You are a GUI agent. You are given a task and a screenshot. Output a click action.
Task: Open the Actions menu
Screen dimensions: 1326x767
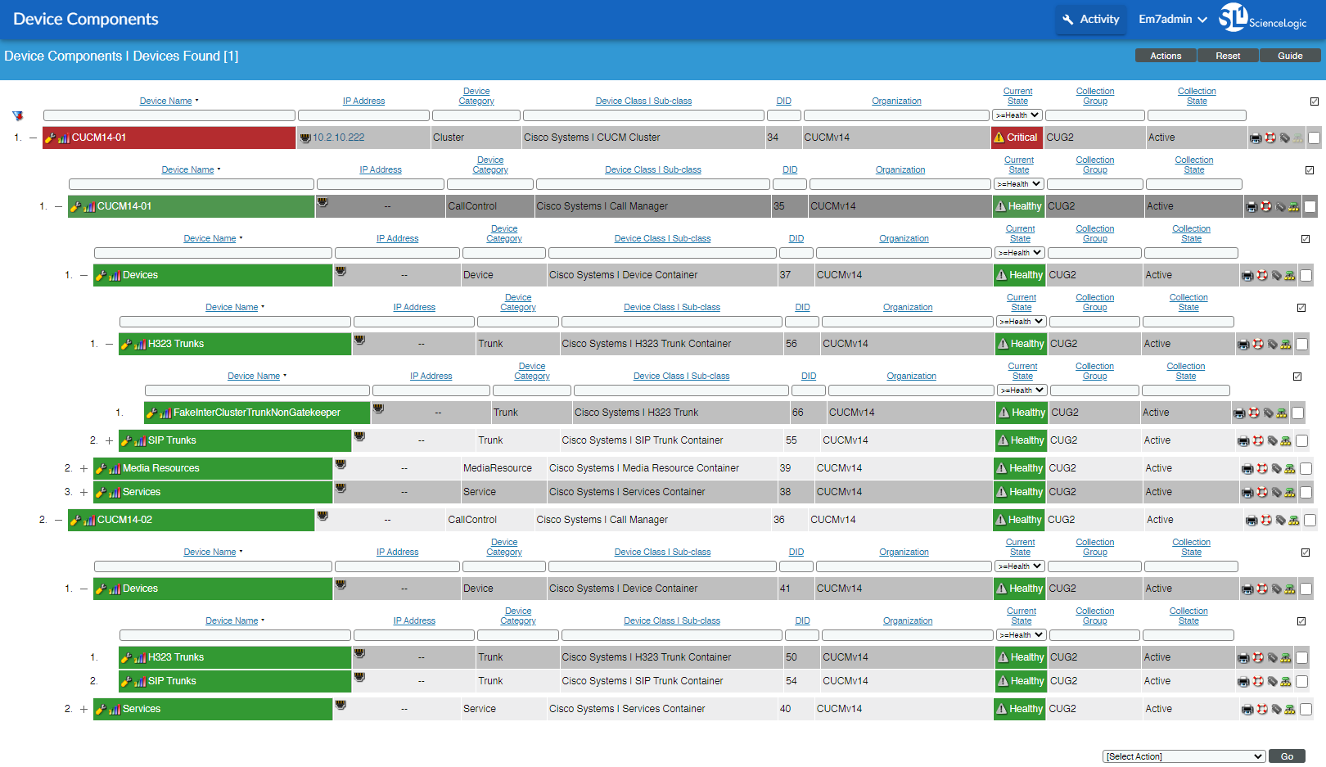click(1166, 56)
